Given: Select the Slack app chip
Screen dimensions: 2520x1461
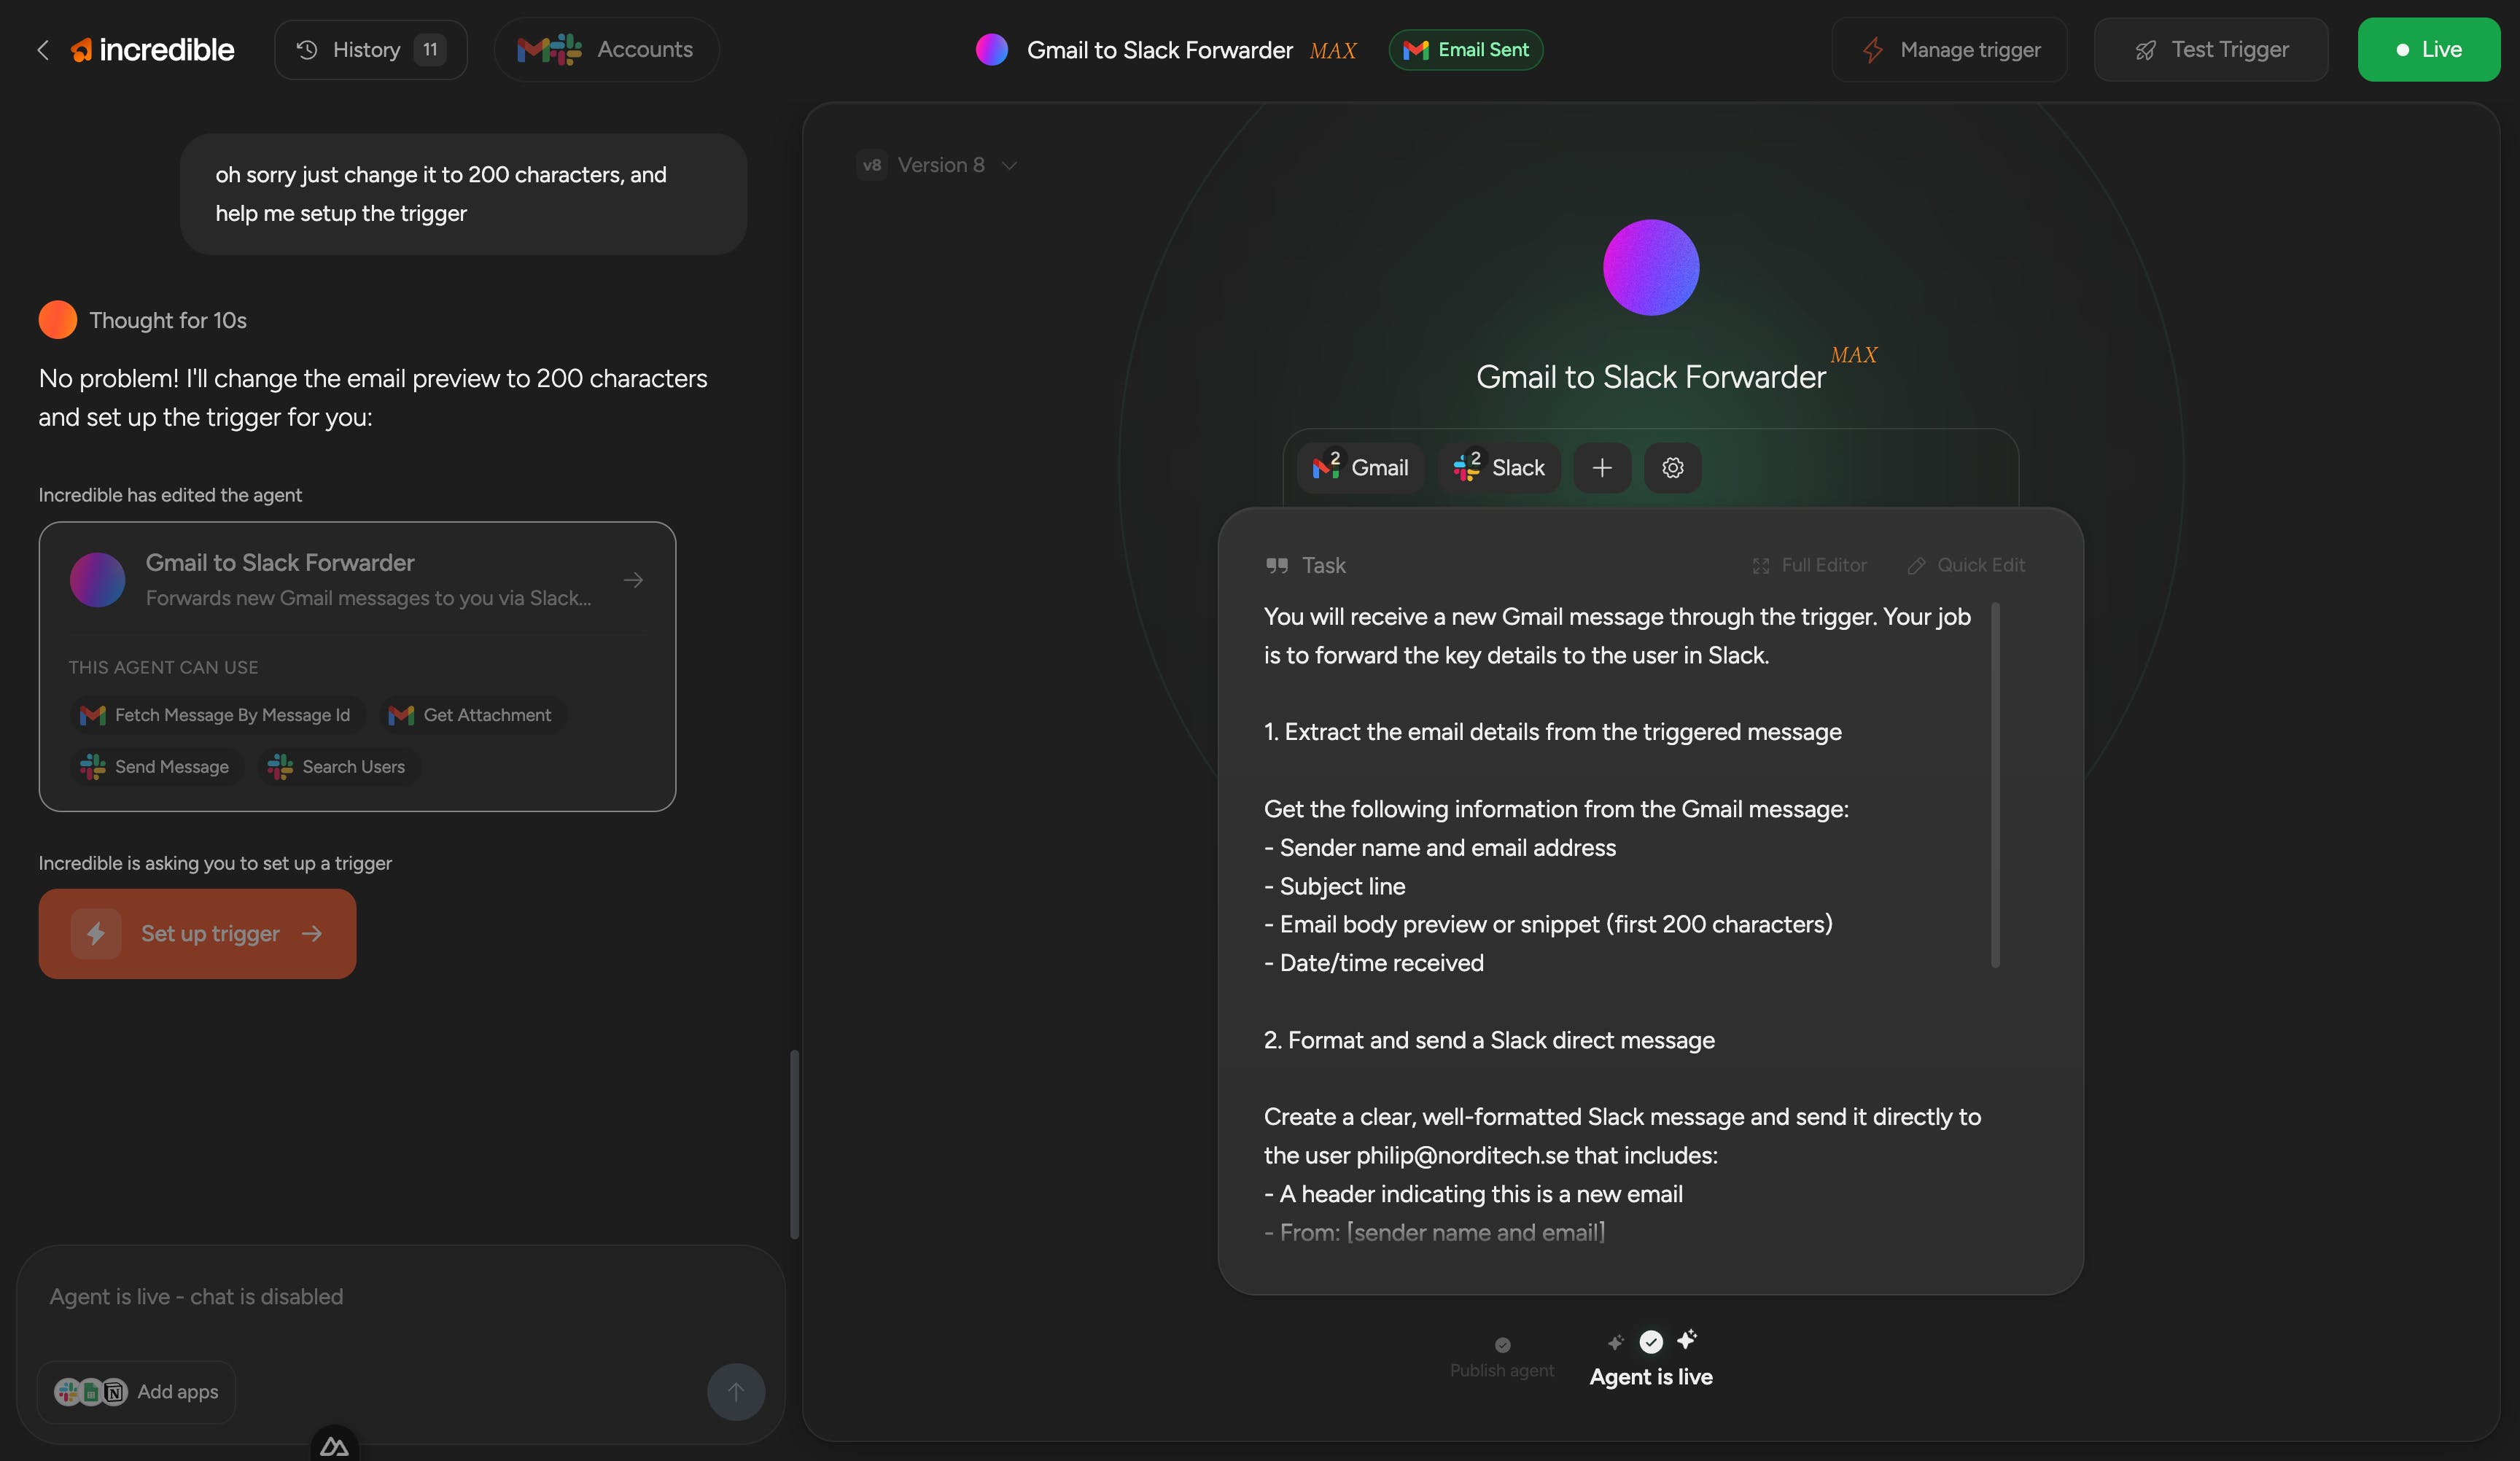Looking at the screenshot, I should [1499, 468].
